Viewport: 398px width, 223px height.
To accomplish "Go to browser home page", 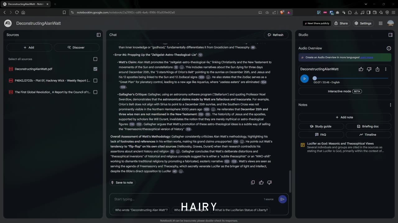I will click(23, 12).
